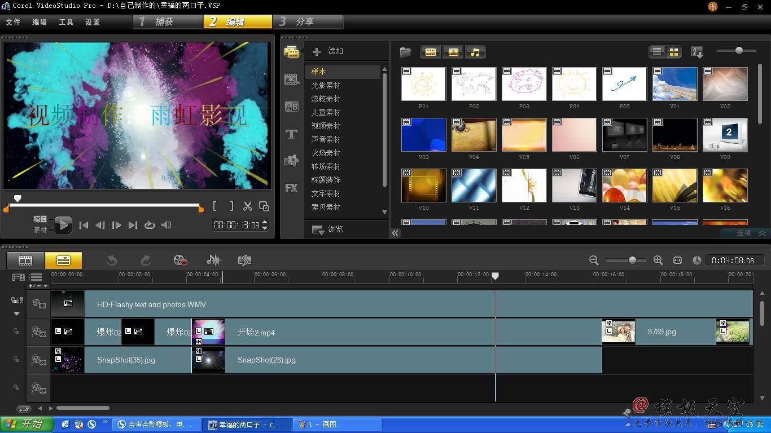
Task: Switch to storyboard view
Action: tap(25, 260)
